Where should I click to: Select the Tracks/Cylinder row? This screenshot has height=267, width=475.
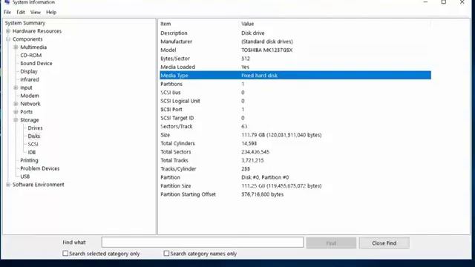(x=295, y=168)
